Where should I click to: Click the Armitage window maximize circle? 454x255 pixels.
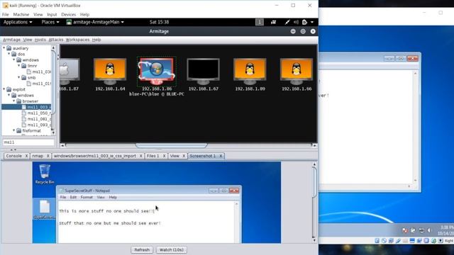pyautogui.click(x=303, y=31)
